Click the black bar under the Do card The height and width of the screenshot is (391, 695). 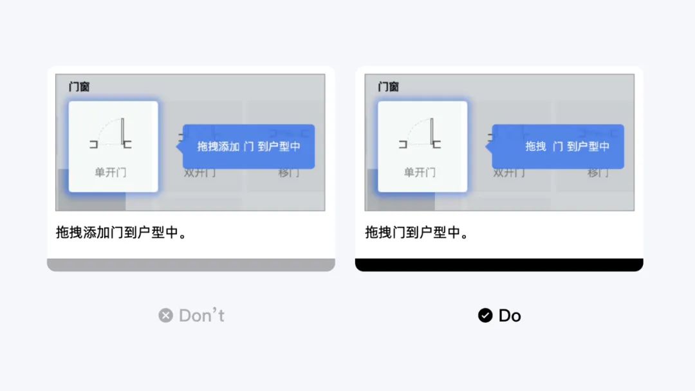click(x=499, y=265)
